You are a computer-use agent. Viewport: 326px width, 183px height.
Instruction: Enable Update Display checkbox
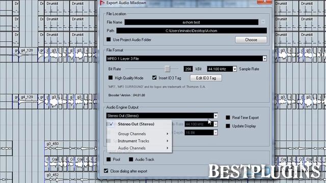tap(228, 126)
